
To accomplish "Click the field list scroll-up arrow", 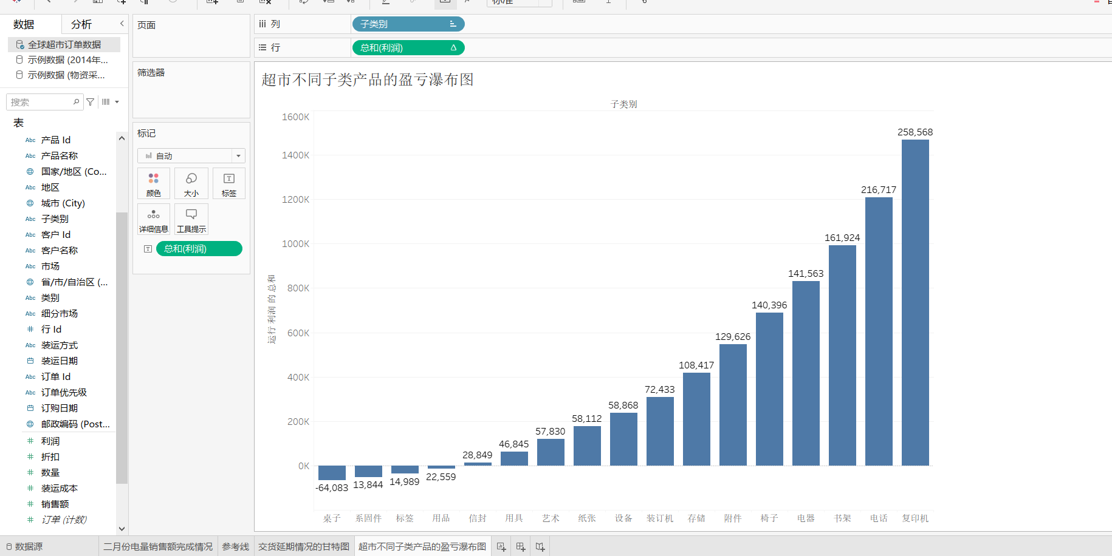I will point(122,138).
